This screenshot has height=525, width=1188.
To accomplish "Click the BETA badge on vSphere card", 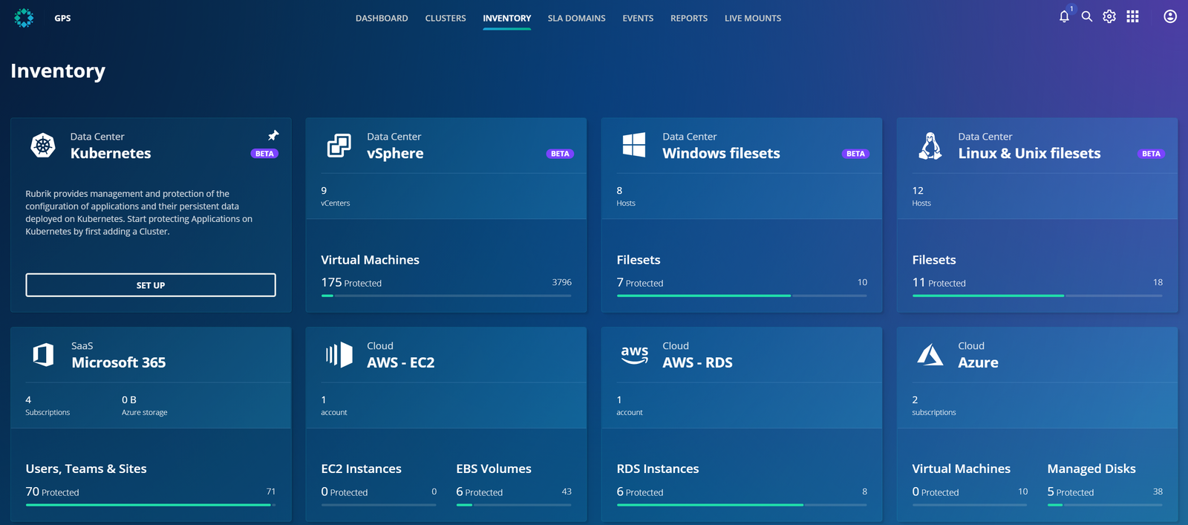I will pos(560,154).
